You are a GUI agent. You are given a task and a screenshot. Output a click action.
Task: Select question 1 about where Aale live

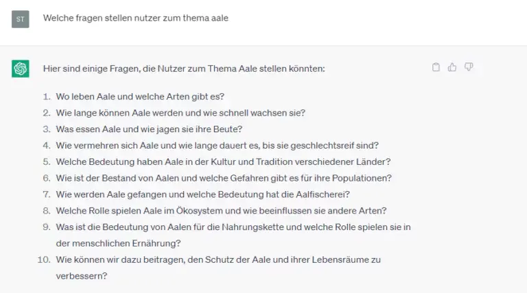click(x=140, y=96)
